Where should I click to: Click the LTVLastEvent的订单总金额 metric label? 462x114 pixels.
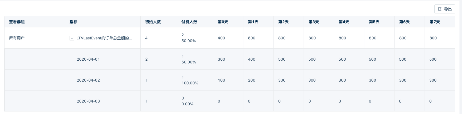pyautogui.click(x=104, y=38)
